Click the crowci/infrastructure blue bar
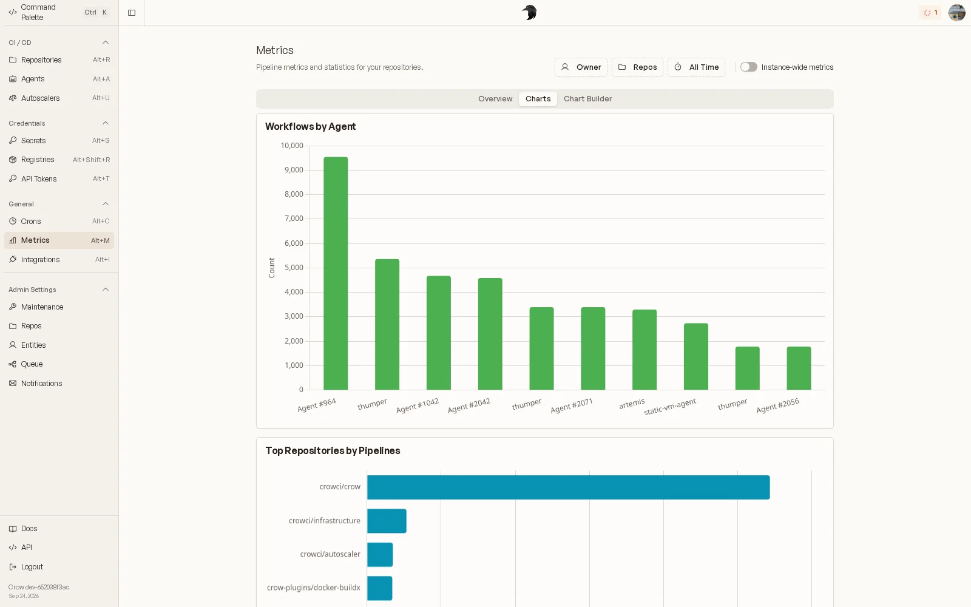 point(387,521)
